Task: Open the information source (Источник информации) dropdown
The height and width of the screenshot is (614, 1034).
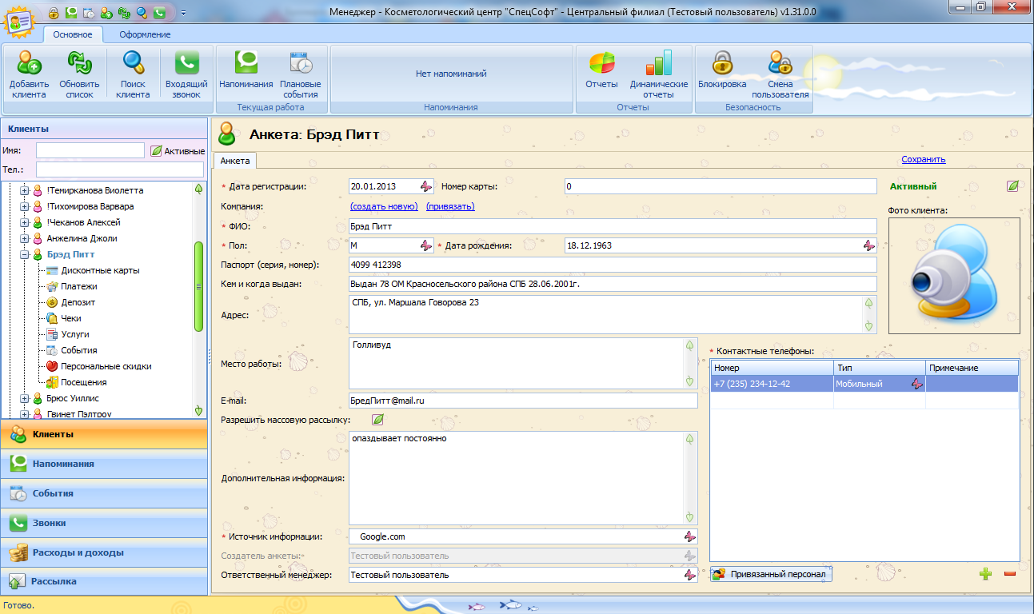Action: [x=689, y=537]
